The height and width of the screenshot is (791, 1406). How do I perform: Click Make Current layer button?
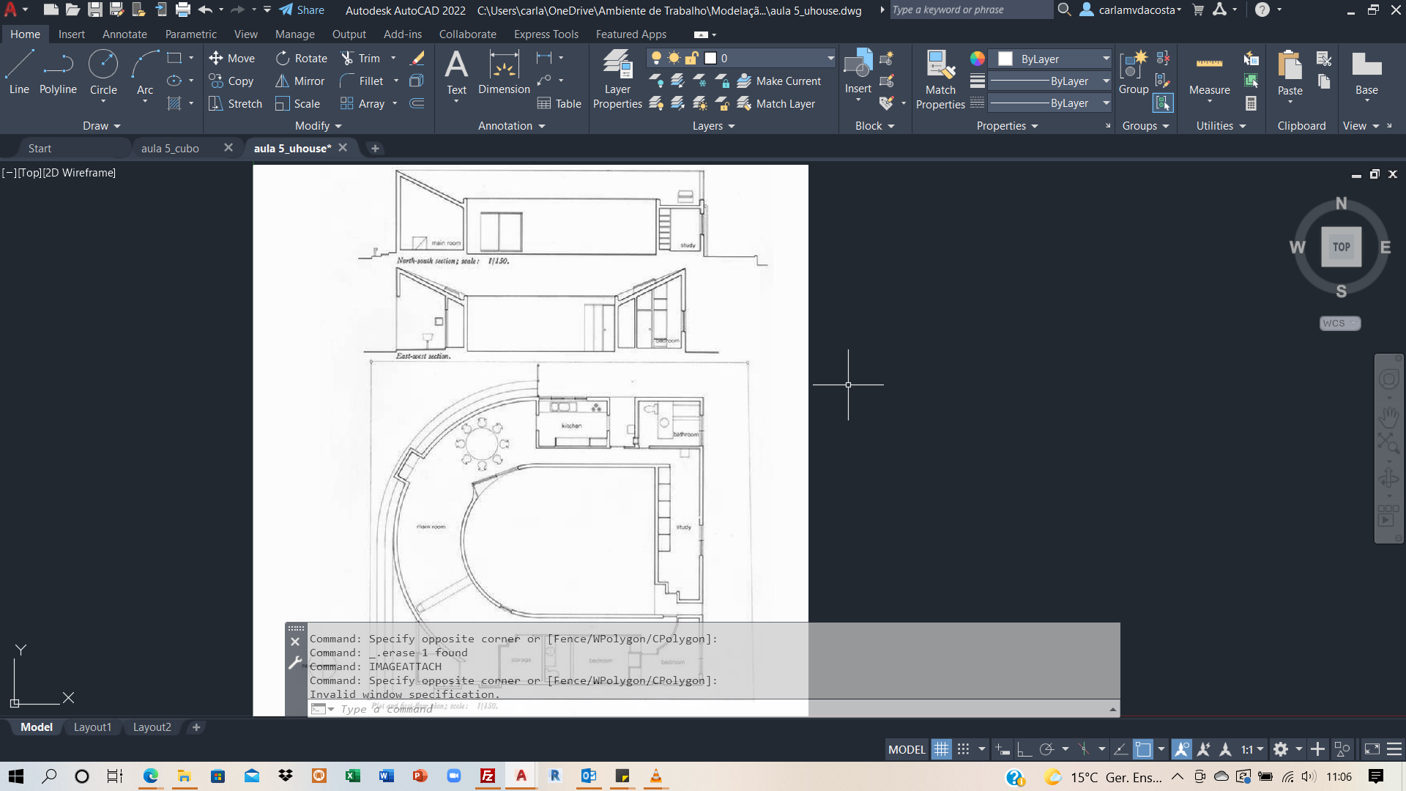779,81
